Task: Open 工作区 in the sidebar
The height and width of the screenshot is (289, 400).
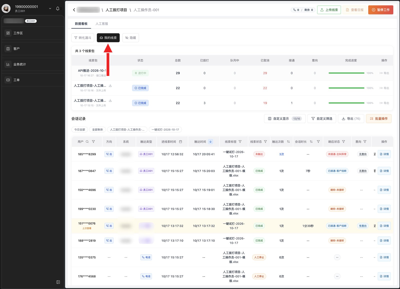Action: [x=33, y=33]
